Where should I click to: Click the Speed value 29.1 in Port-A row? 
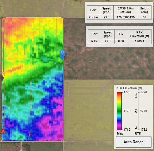pyautogui.click(x=107, y=17)
